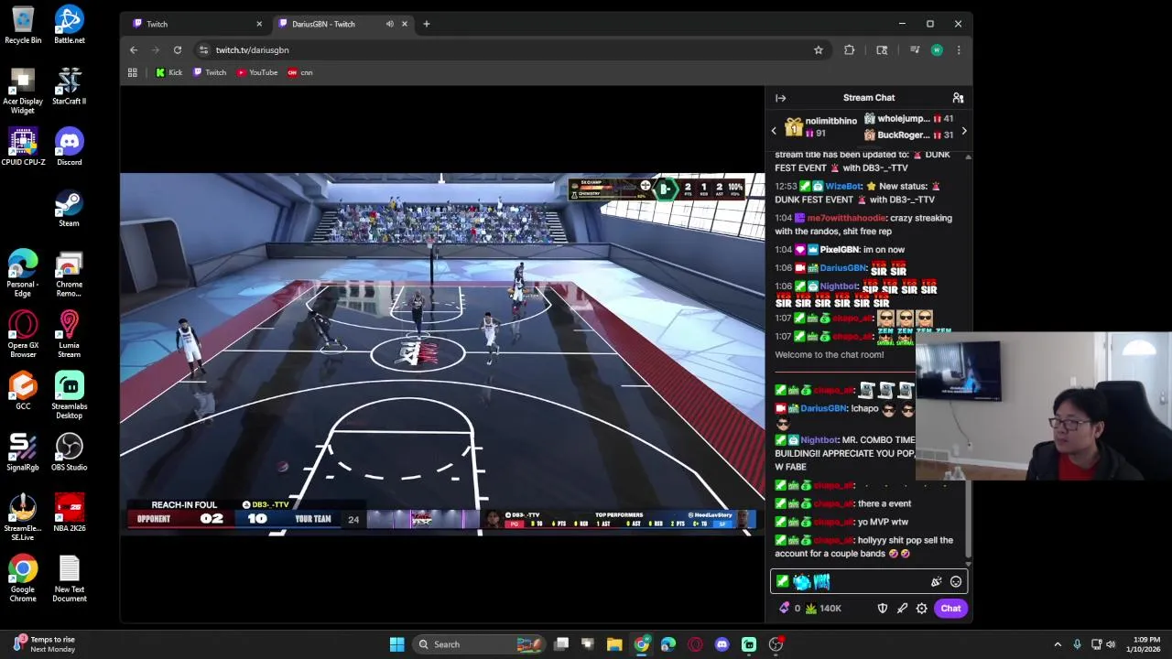
Task: Click the chat identity badge in input
Action: tap(782, 581)
